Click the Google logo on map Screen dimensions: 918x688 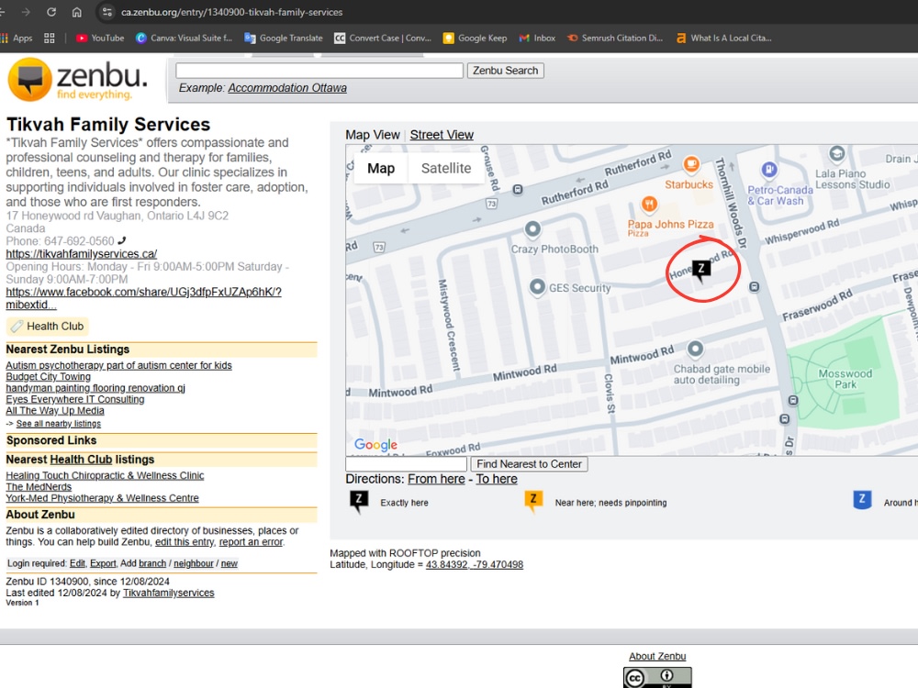375,445
